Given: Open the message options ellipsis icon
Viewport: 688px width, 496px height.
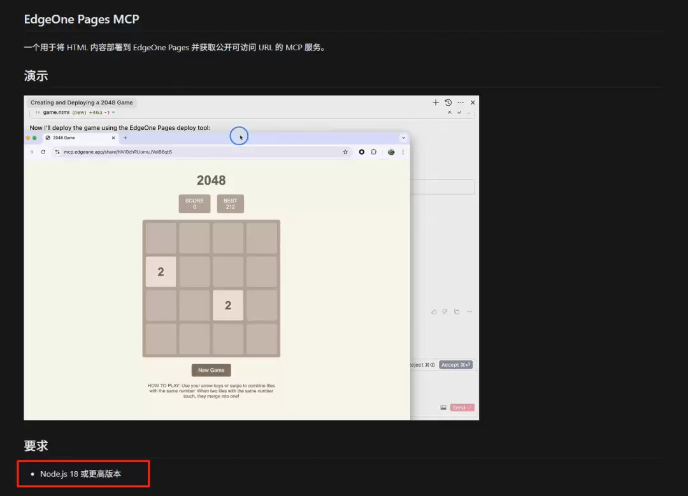Looking at the screenshot, I should pos(469,311).
